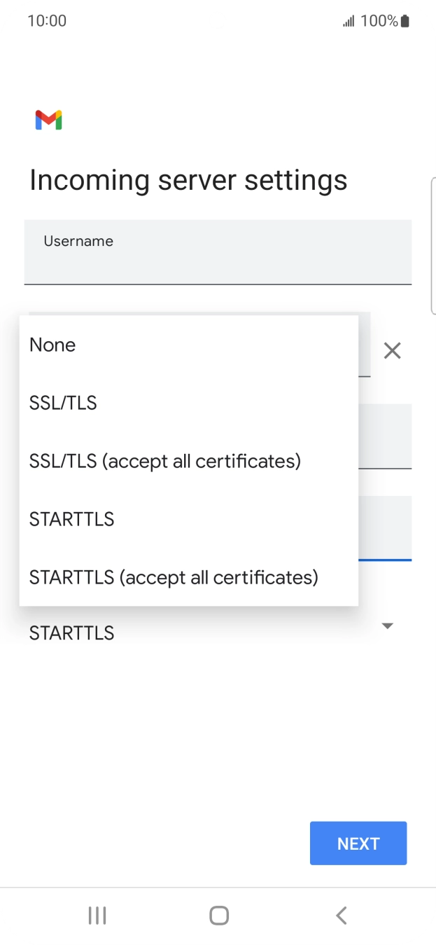This screenshot has width=436, height=945.
Task: Tap the Gmail logo icon
Action: (x=48, y=120)
